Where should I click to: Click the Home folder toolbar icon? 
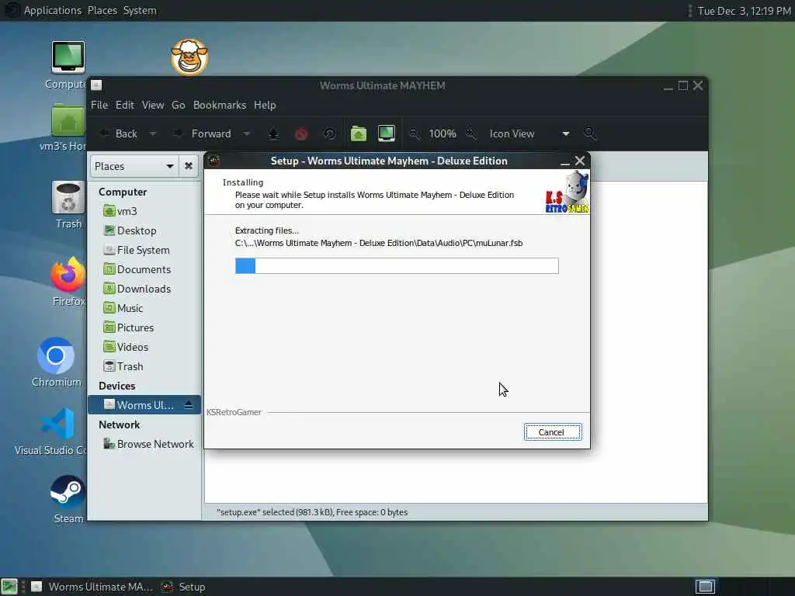click(x=359, y=133)
